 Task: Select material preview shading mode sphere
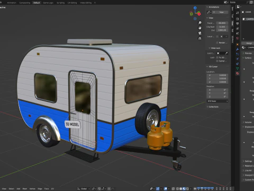click(184, 189)
